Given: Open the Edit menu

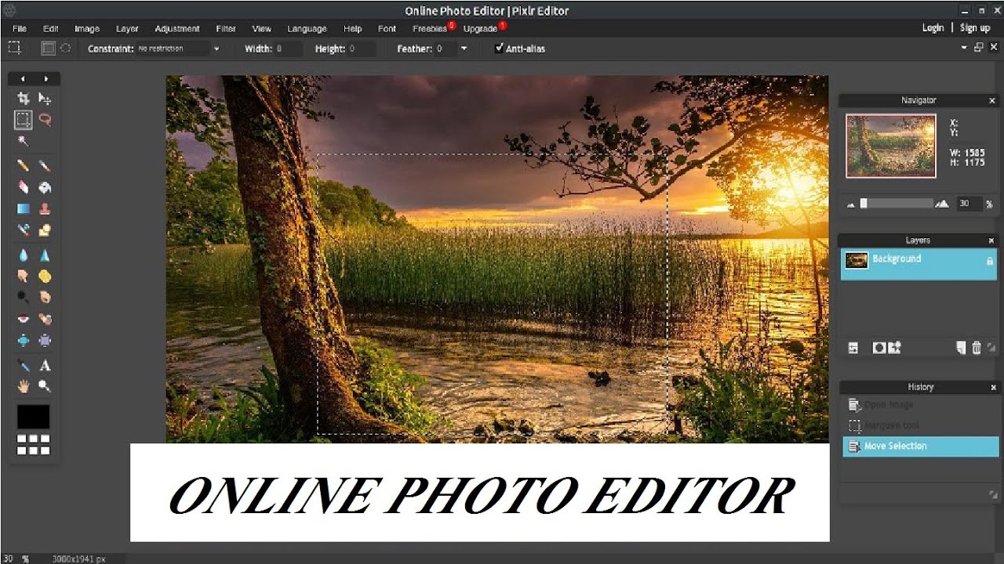Looking at the screenshot, I should click(51, 28).
